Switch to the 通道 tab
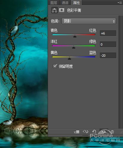Screen dimensions: 123x148 pos(65,3)
